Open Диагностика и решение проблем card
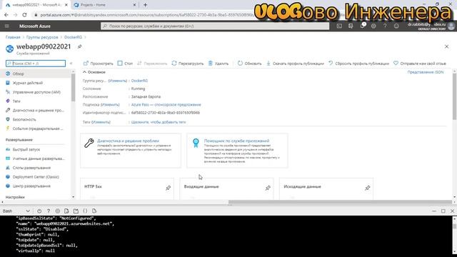The width and height of the screenshot is (457, 257). point(131,151)
